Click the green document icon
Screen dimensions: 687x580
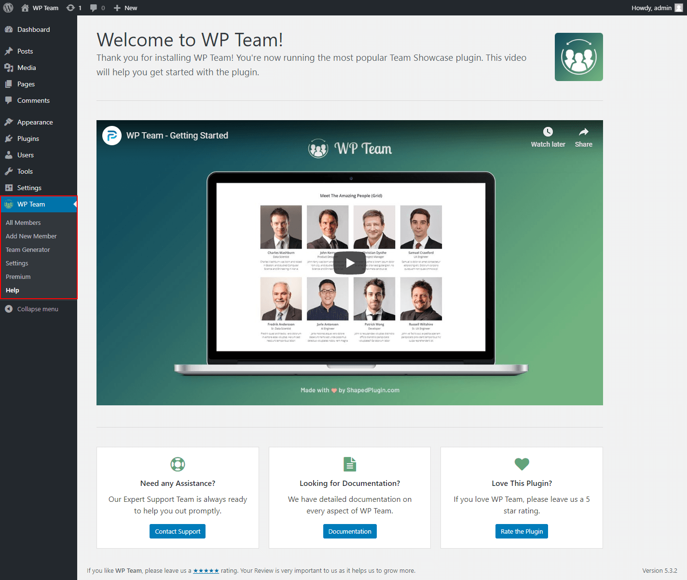pyautogui.click(x=350, y=464)
